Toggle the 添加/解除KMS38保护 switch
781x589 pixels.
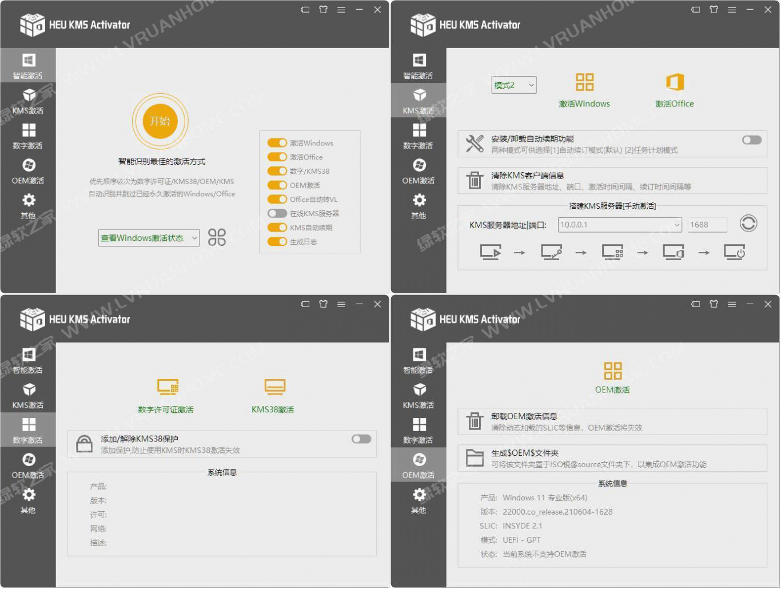361,439
